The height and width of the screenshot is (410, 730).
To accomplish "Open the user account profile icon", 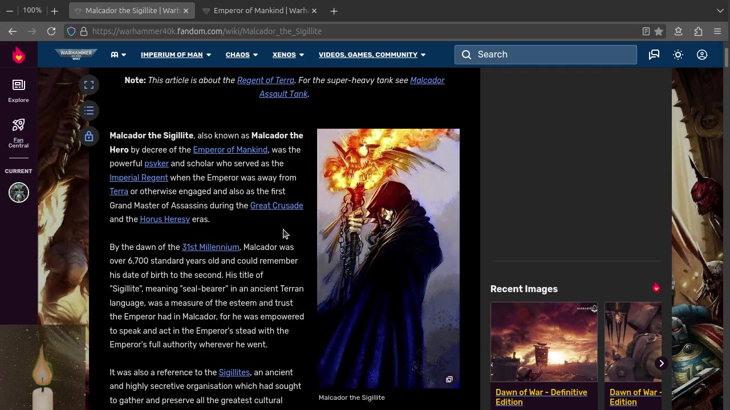I will tap(702, 55).
